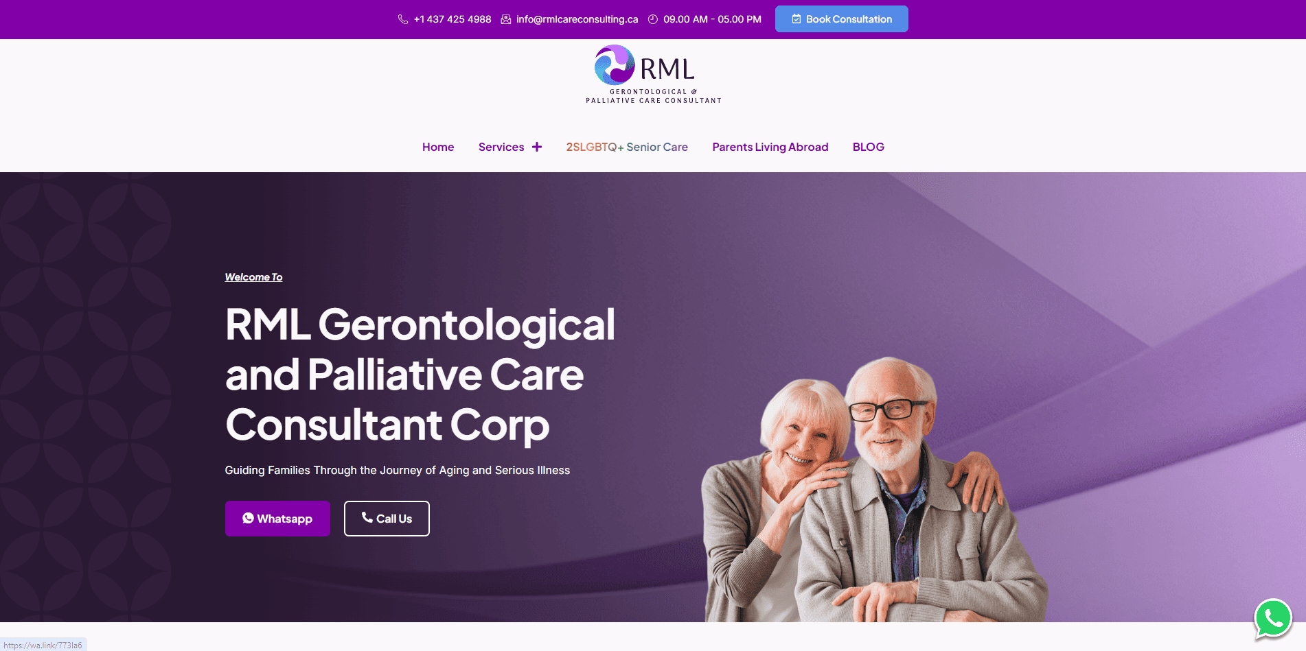
Task: Click the elderly couple hero image
Action: tap(873, 490)
